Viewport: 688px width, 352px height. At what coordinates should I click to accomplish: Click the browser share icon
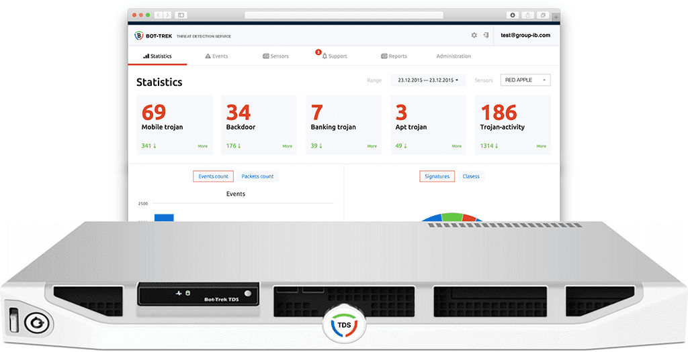pyautogui.click(x=528, y=15)
